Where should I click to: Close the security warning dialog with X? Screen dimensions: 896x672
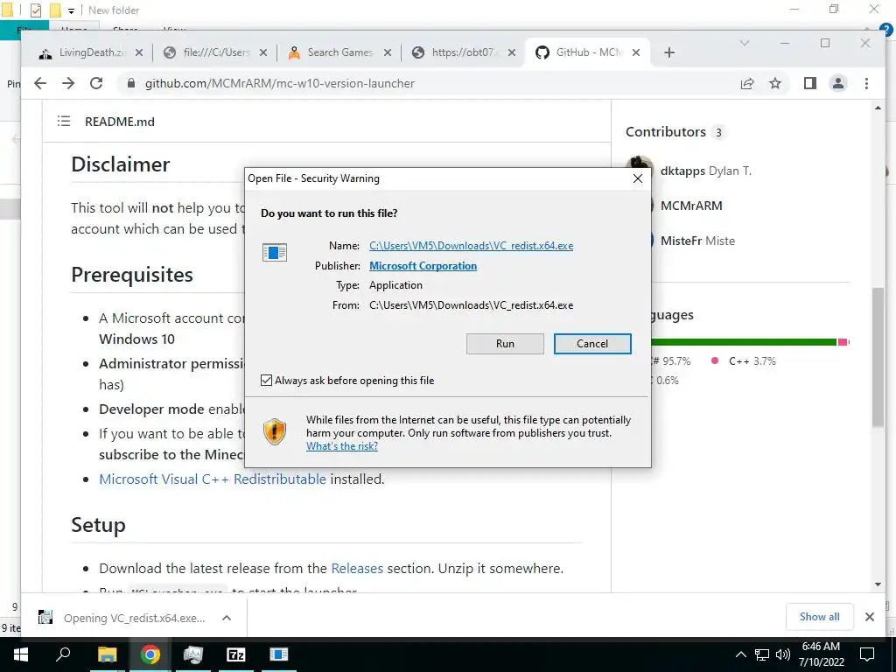(638, 178)
